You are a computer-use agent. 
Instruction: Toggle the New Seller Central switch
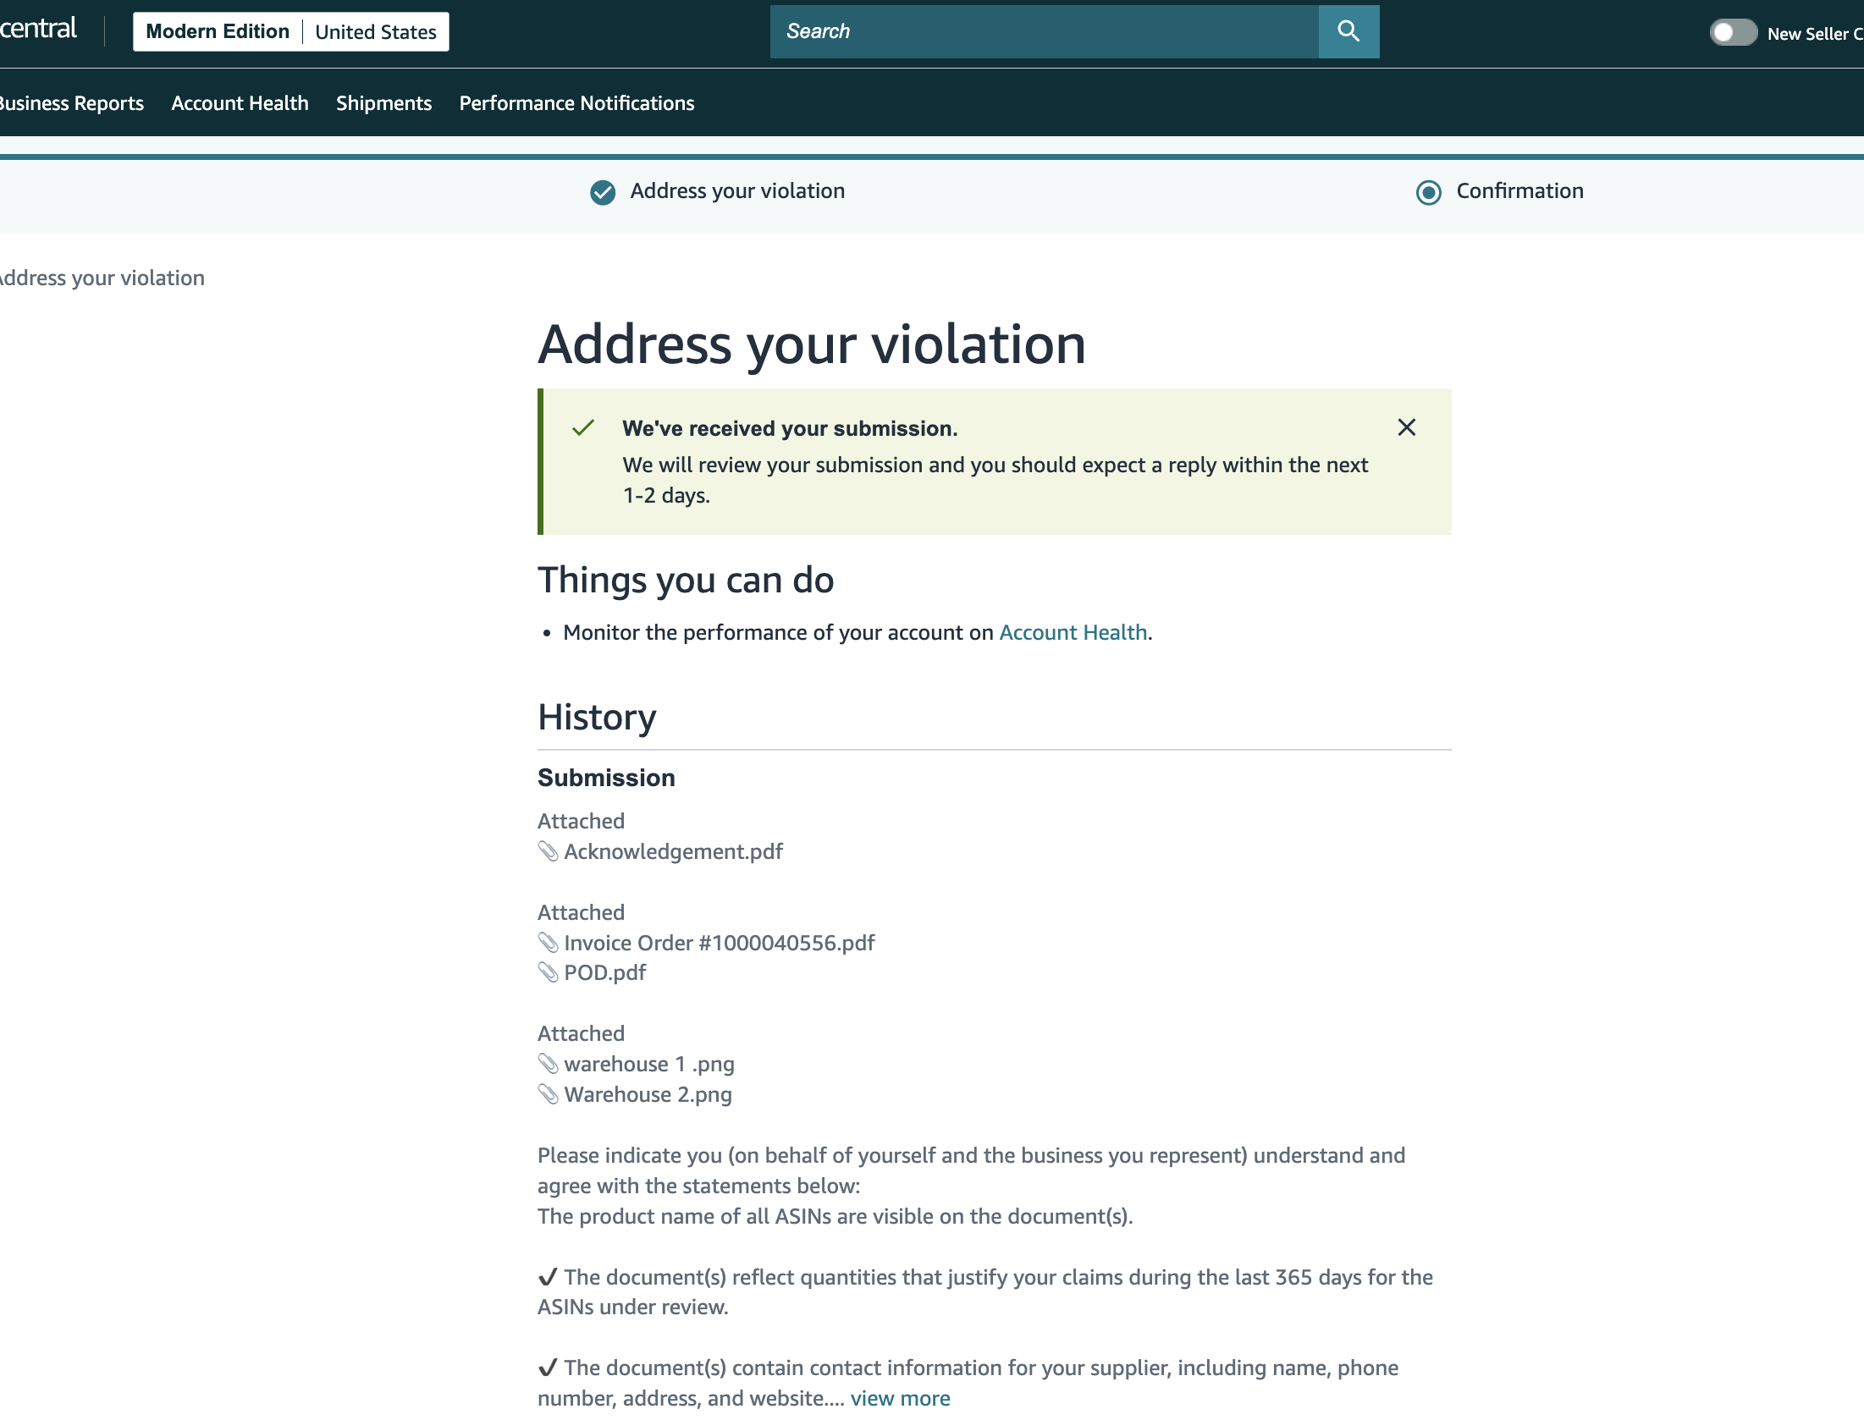1733,33
